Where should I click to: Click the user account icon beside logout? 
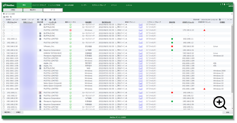224,4
